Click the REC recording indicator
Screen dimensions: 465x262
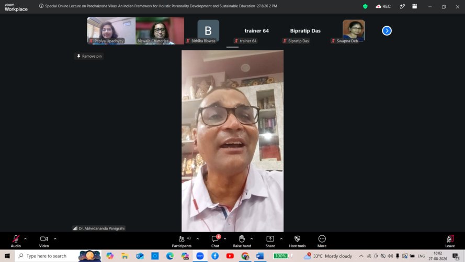pyautogui.click(x=383, y=6)
